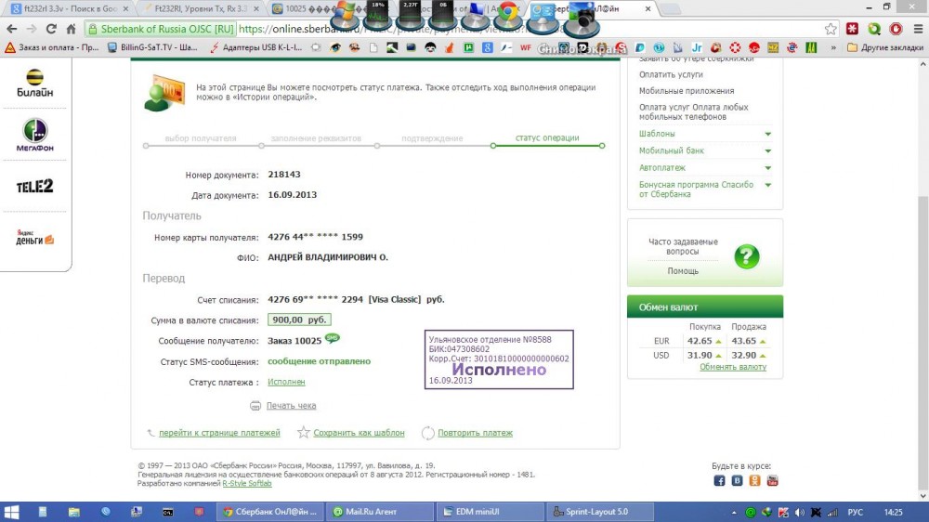Click the Исполнен payment status link

(286, 382)
